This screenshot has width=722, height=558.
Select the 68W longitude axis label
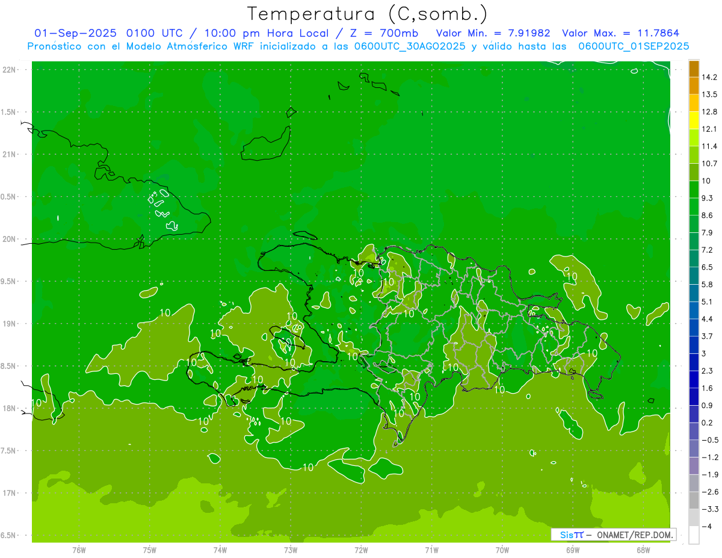(x=643, y=550)
